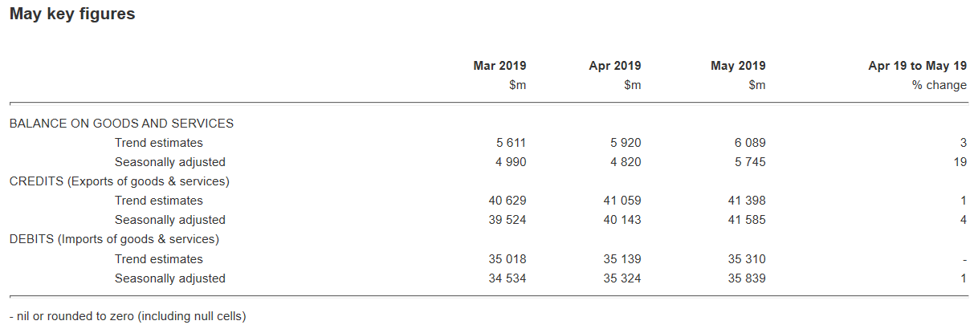Click the 6 089 May 2019 balance value
The height and width of the screenshot is (333, 978).
[748, 143]
